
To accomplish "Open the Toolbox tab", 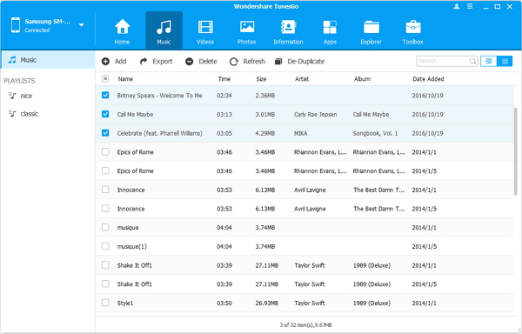I will coord(412,31).
